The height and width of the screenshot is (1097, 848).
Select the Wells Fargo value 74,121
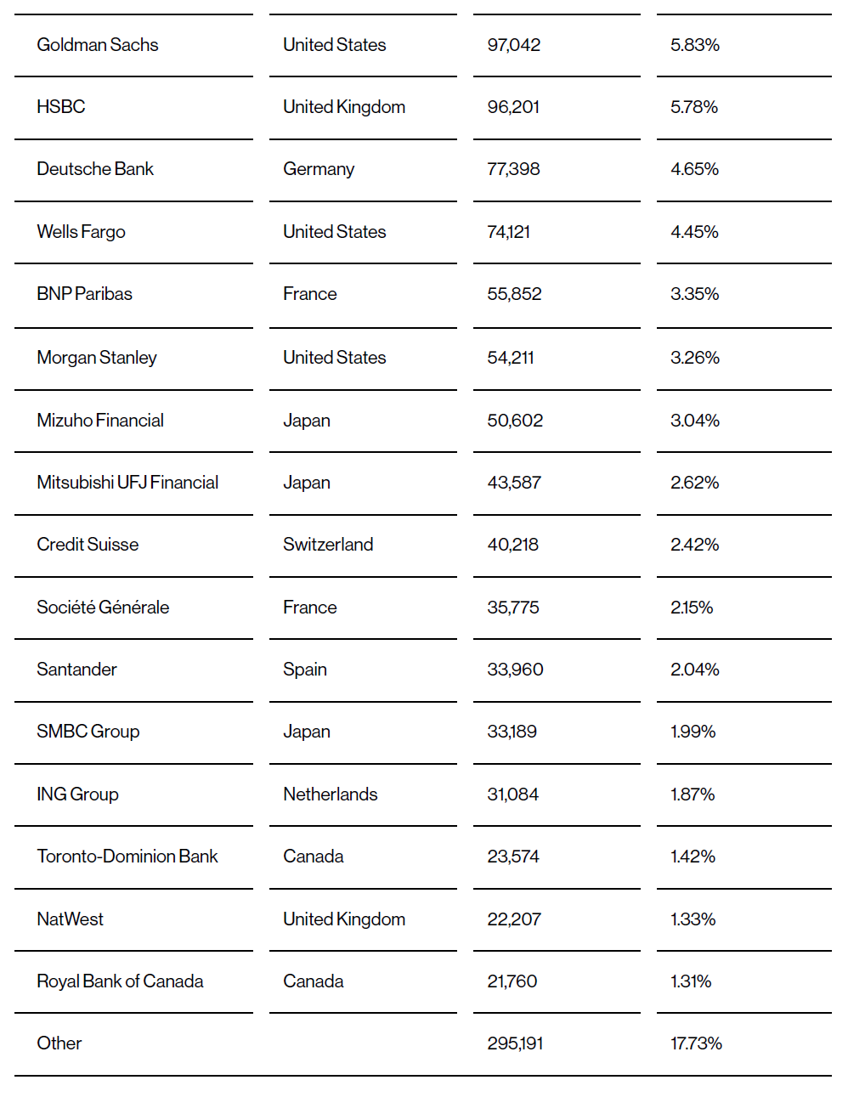[x=509, y=232]
